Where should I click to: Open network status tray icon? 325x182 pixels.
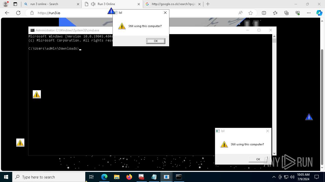(x=286, y=177)
